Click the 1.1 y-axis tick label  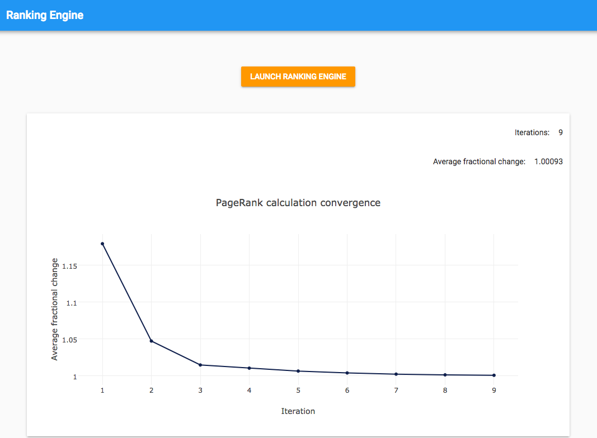pos(72,303)
